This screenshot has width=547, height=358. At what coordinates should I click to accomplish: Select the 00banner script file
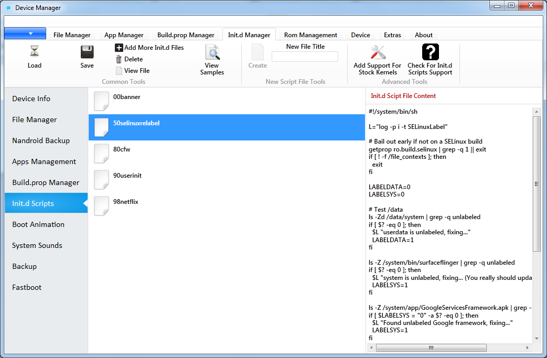pyautogui.click(x=127, y=97)
